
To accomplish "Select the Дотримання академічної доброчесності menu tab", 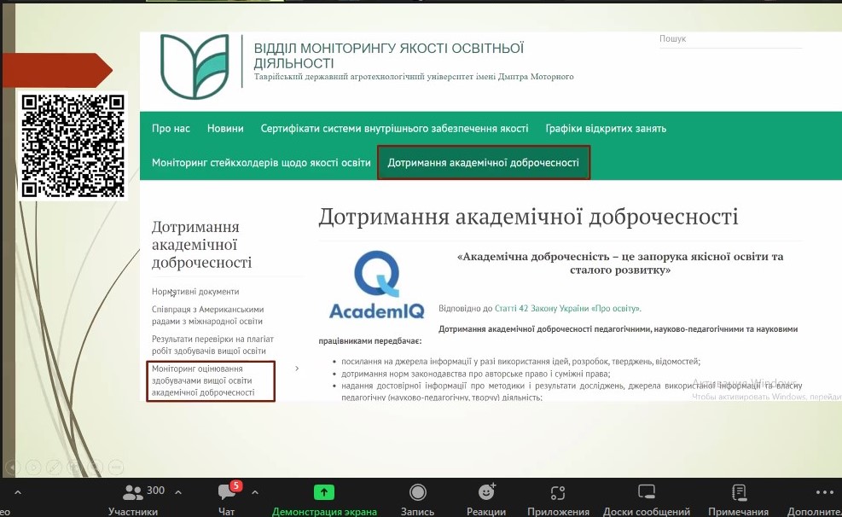I will [484, 163].
